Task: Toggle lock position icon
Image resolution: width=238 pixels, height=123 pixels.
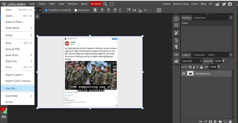Action: point(198,67)
